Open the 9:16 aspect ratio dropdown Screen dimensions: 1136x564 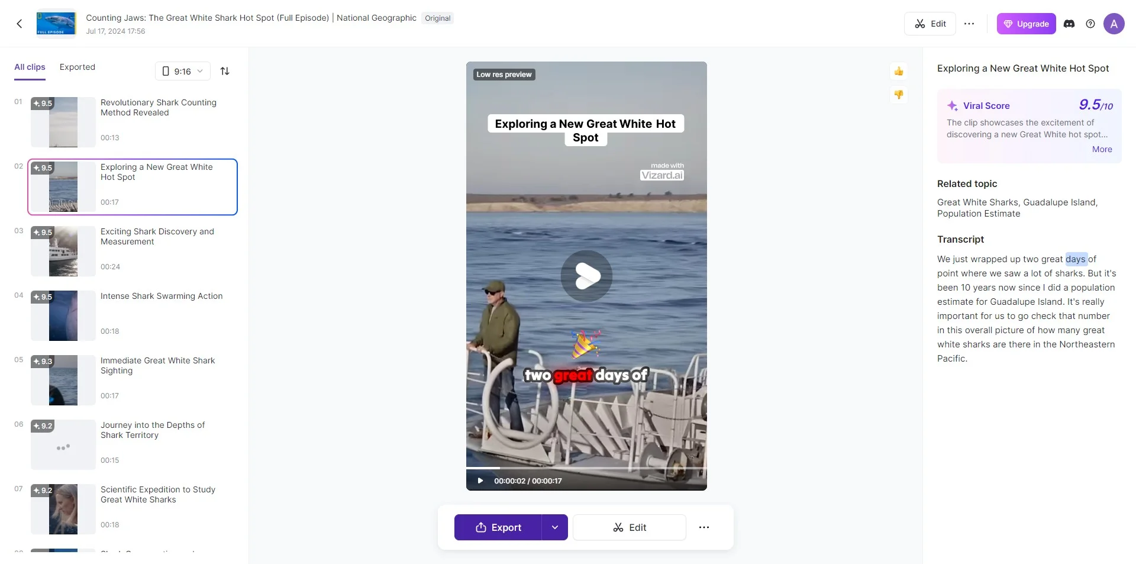pos(183,71)
